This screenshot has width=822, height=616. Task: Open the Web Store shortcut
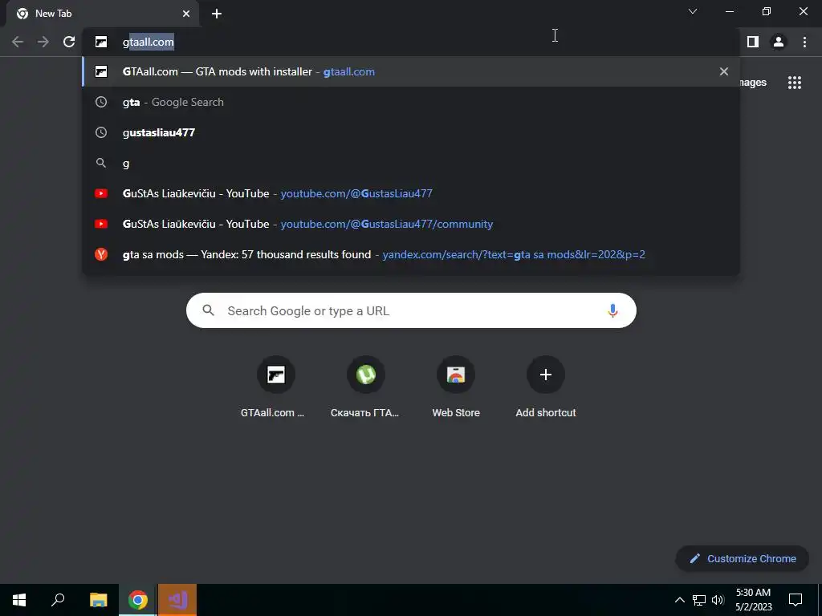(456, 387)
